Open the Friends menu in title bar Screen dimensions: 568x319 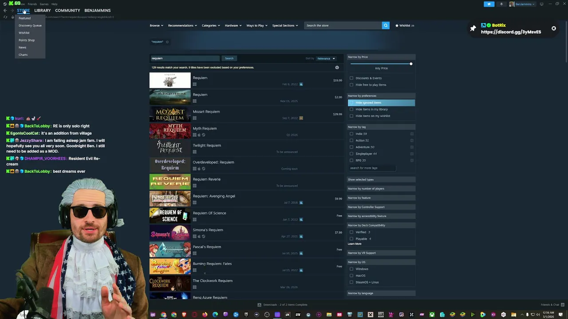[32, 4]
